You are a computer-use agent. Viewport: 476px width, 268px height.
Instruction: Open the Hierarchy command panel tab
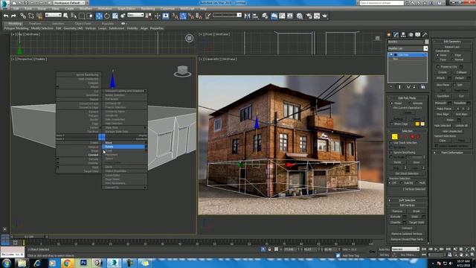(403, 35)
